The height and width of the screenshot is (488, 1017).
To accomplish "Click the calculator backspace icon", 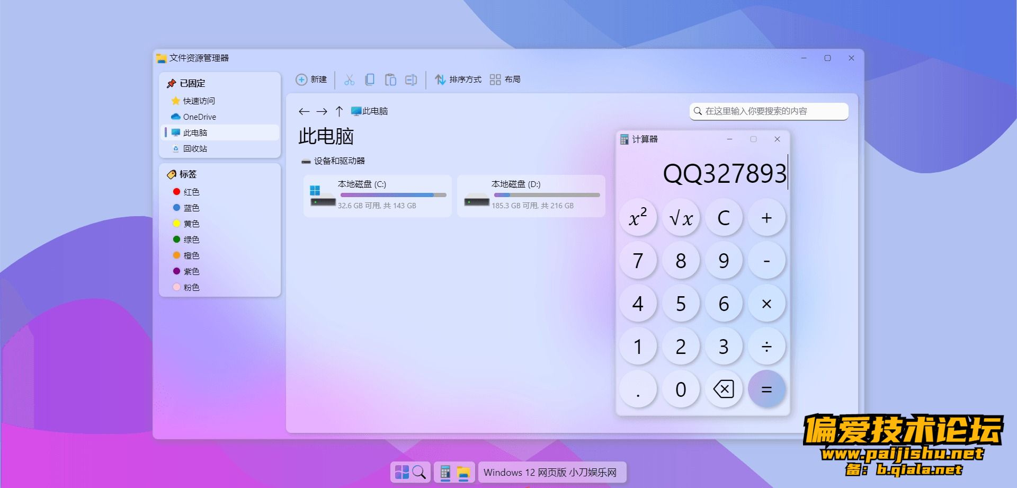I will pos(724,389).
